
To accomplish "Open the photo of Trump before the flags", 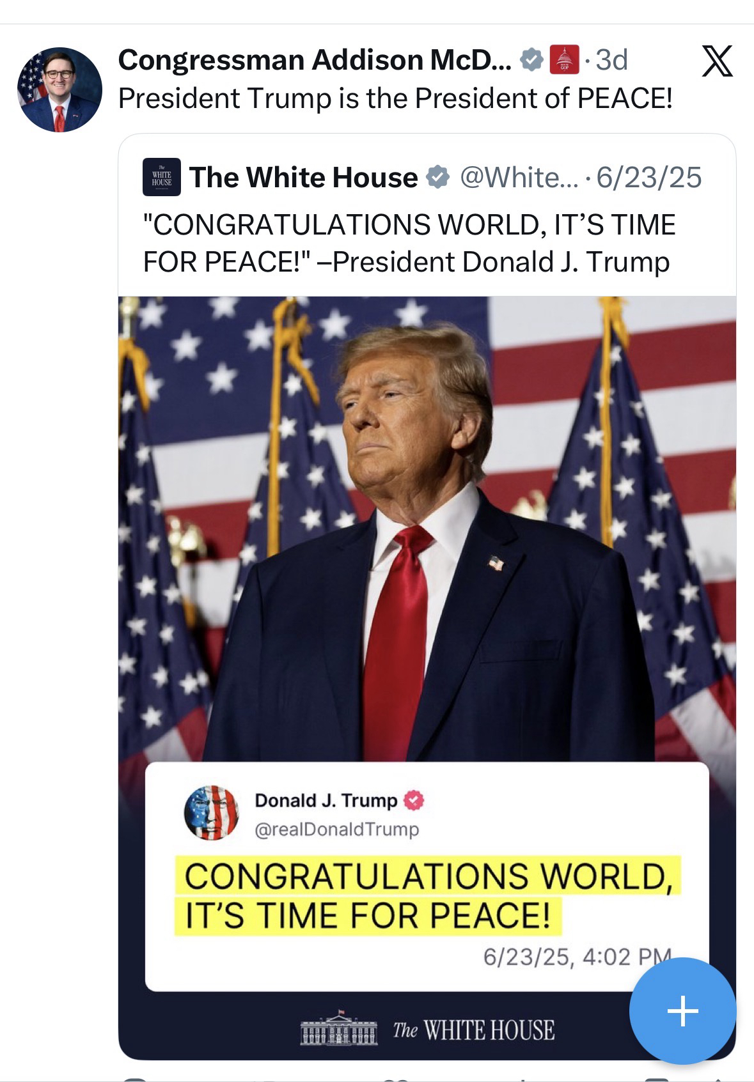I will [427, 524].
